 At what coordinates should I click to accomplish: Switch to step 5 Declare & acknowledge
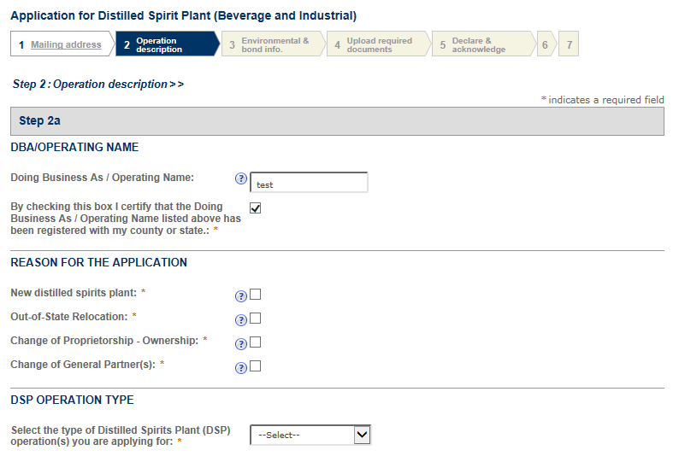click(481, 44)
